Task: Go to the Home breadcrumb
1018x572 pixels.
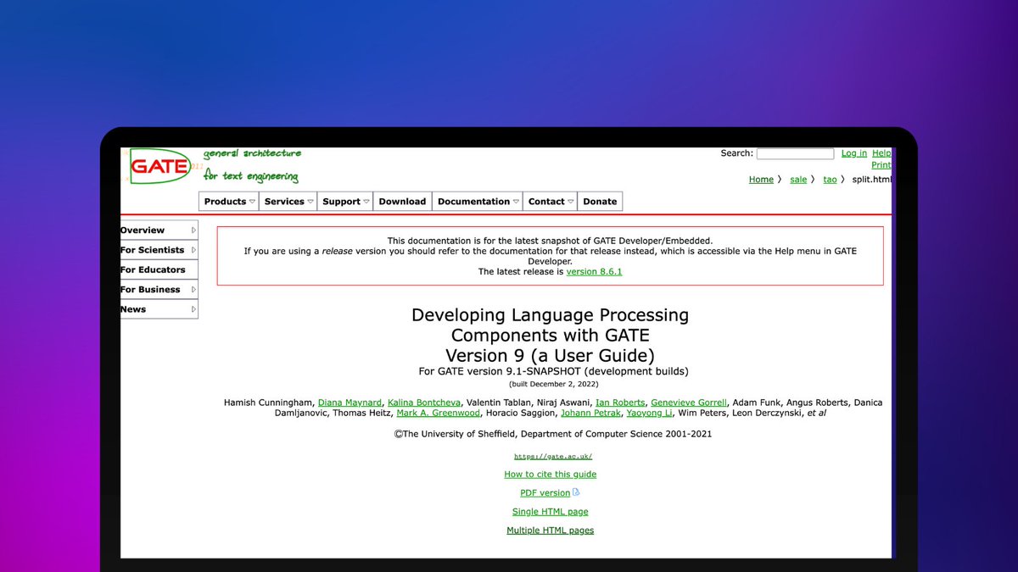Action: 761,180
